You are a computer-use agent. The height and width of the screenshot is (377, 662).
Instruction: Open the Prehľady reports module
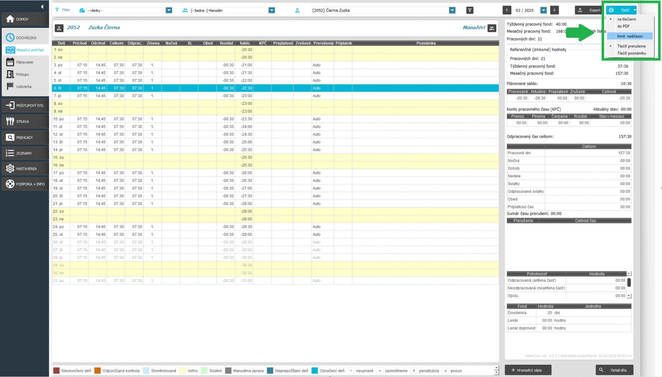(x=25, y=137)
